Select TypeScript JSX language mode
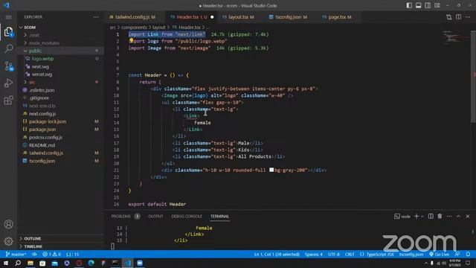The width and height of the screenshot is (476, 268). tap(380, 254)
